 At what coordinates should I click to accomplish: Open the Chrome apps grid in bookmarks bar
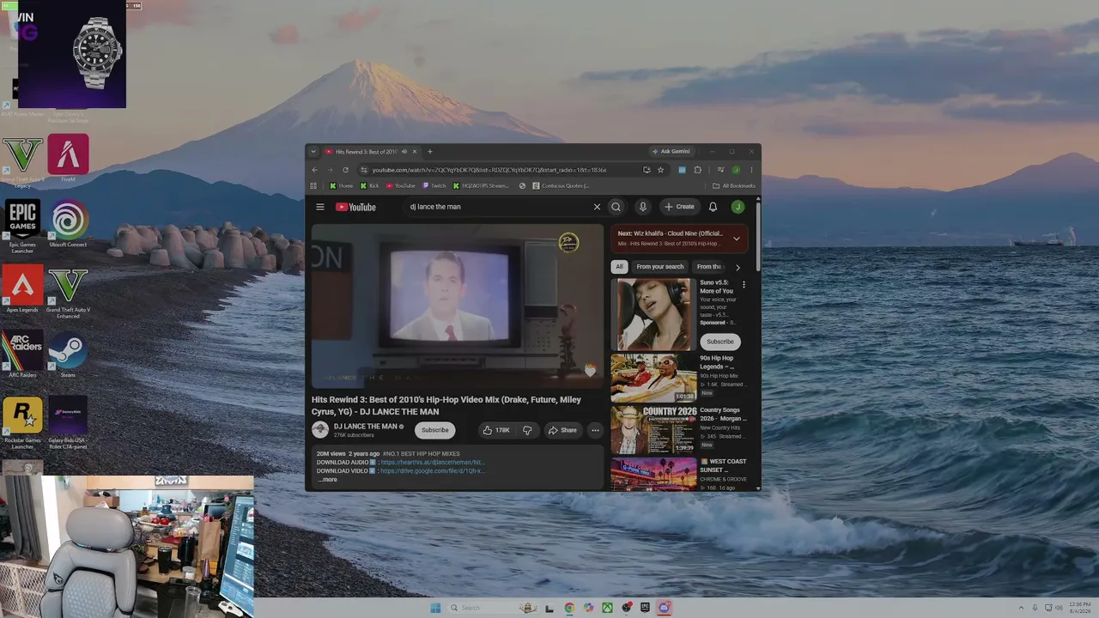[x=313, y=185]
